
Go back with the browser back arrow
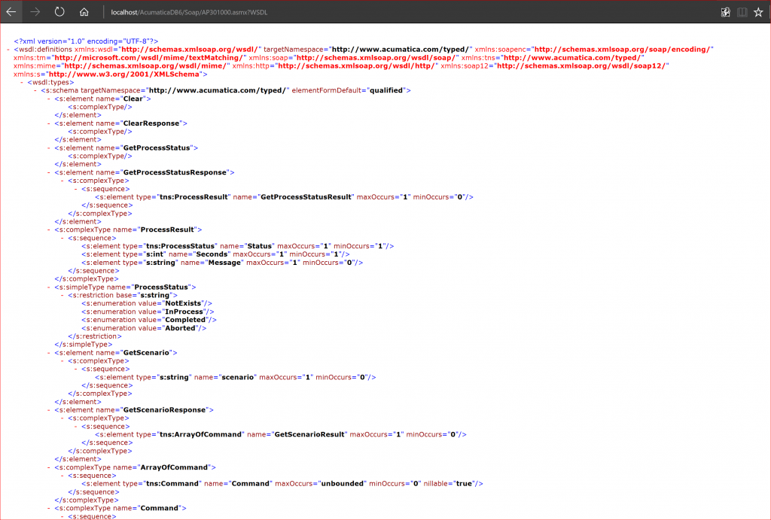[11, 12]
